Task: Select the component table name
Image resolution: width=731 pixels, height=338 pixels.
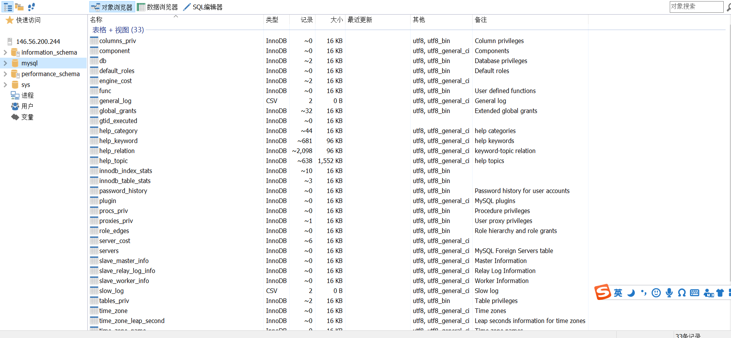Action: 114,51
